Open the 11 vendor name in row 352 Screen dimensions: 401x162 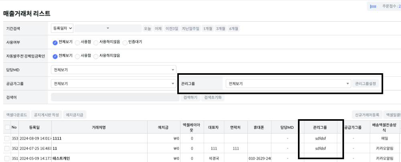point(55,148)
